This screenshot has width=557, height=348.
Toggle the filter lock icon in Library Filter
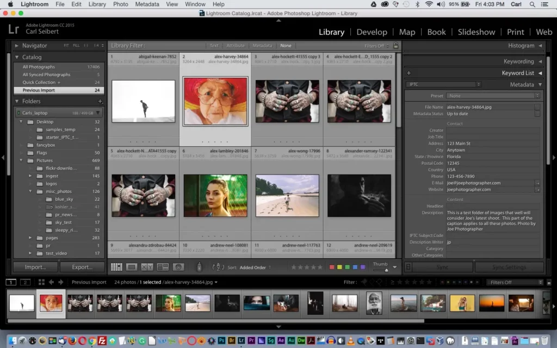point(395,46)
